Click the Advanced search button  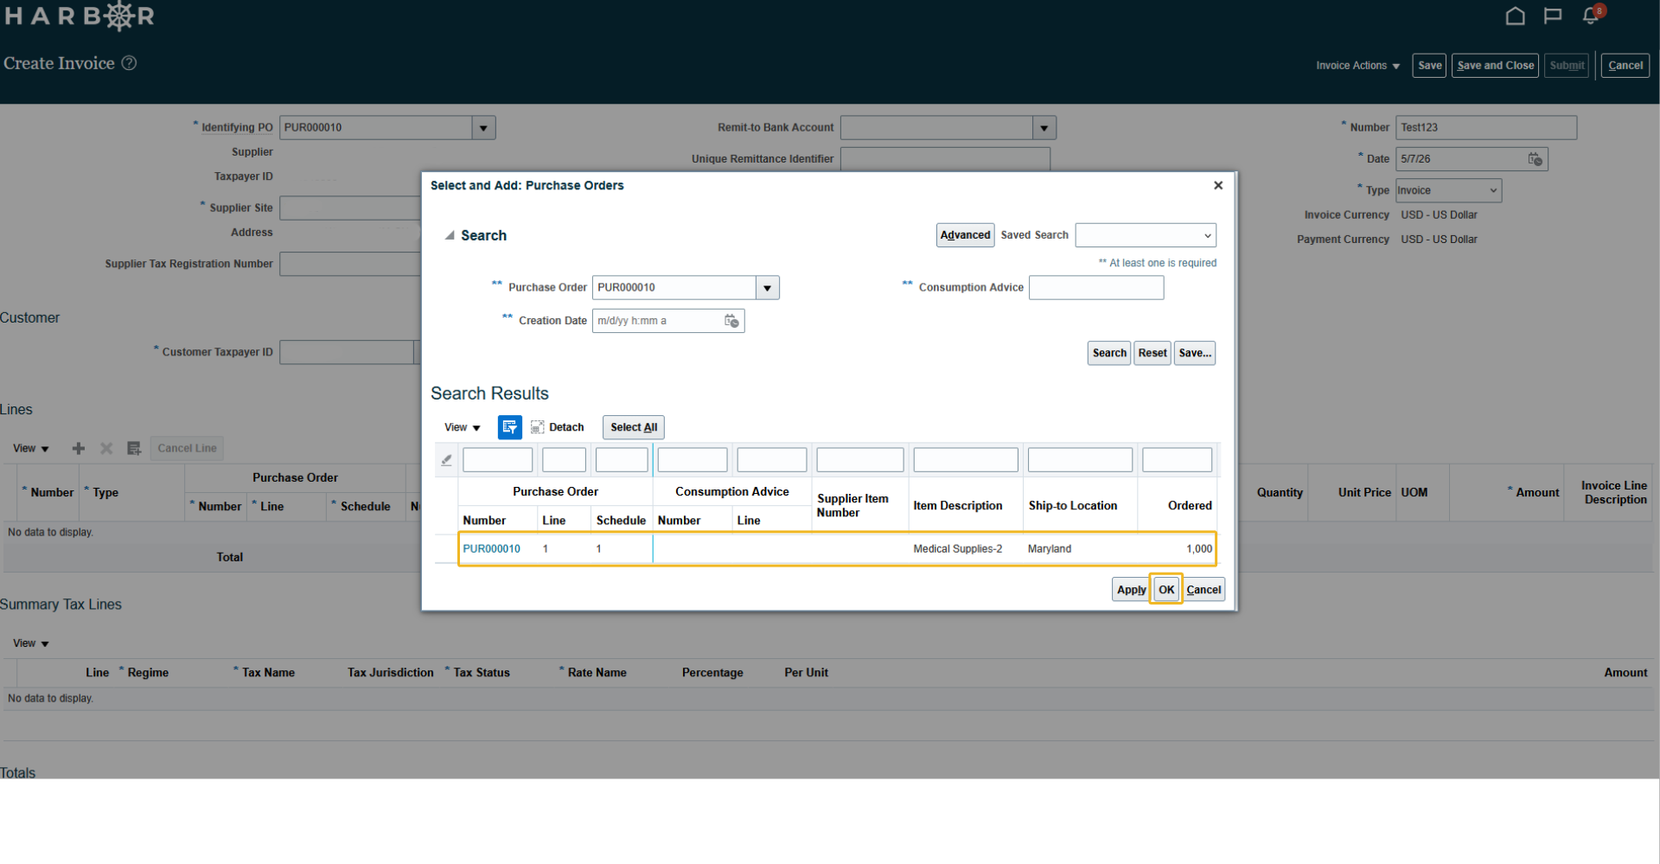point(965,235)
